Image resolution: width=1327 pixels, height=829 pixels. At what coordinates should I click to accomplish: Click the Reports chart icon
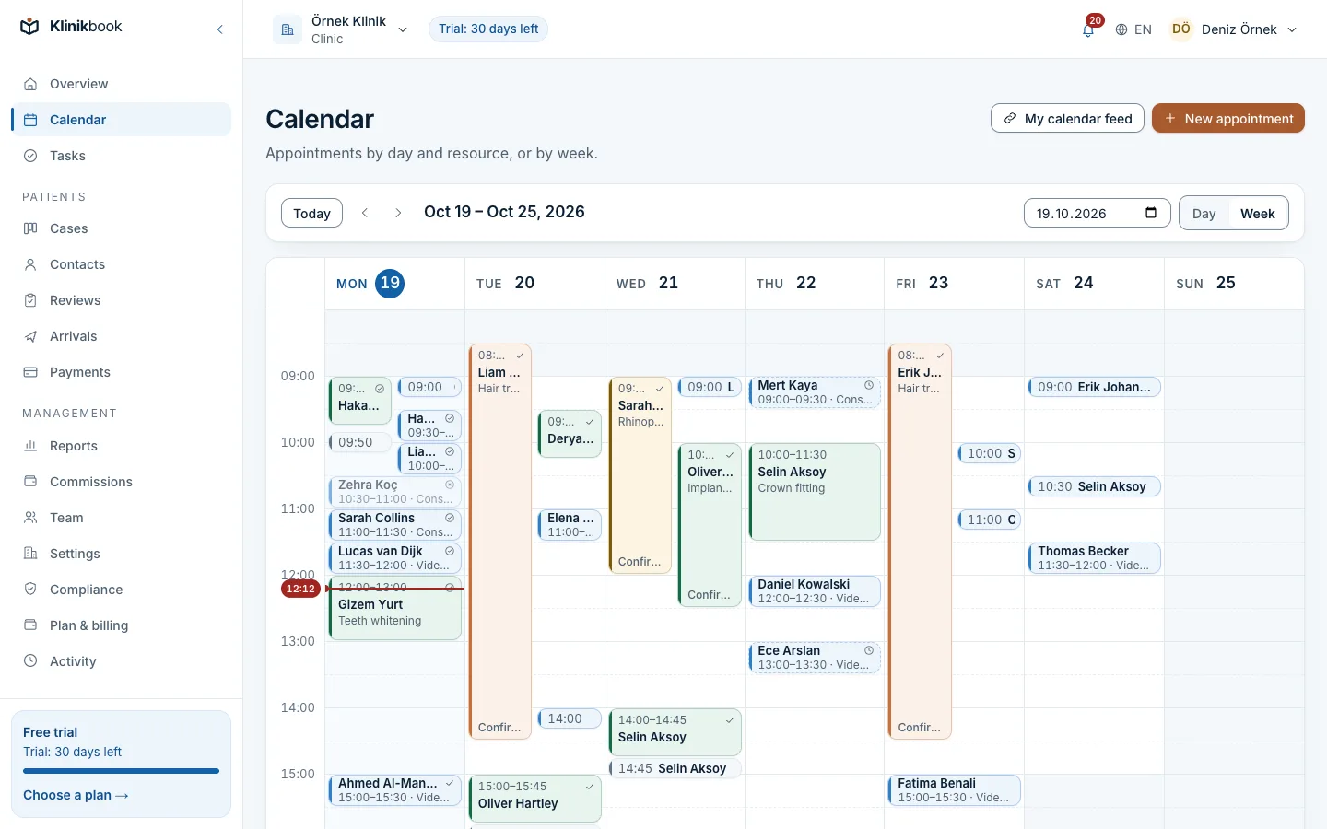pyautogui.click(x=30, y=446)
